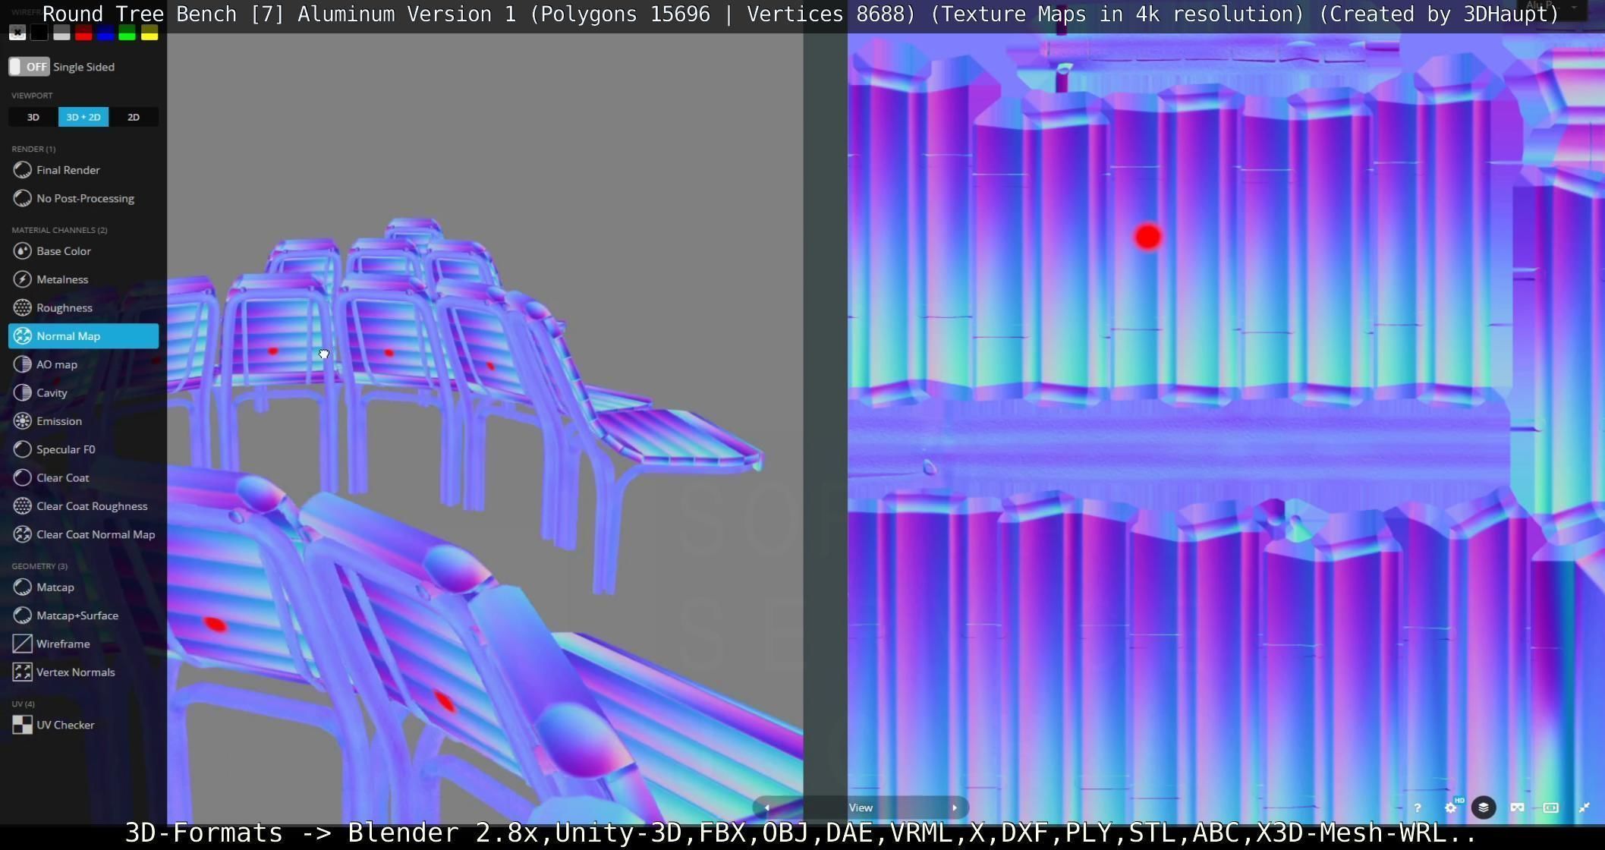1605x850 pixels.
Task: Open the AO map channel
Action: [x=56, y=364]
